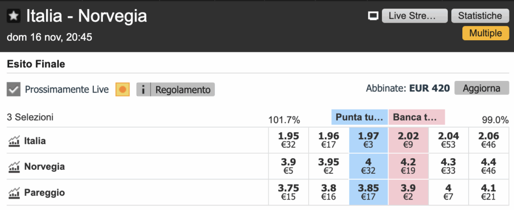Switch to Multiple betting

point(485,33)
